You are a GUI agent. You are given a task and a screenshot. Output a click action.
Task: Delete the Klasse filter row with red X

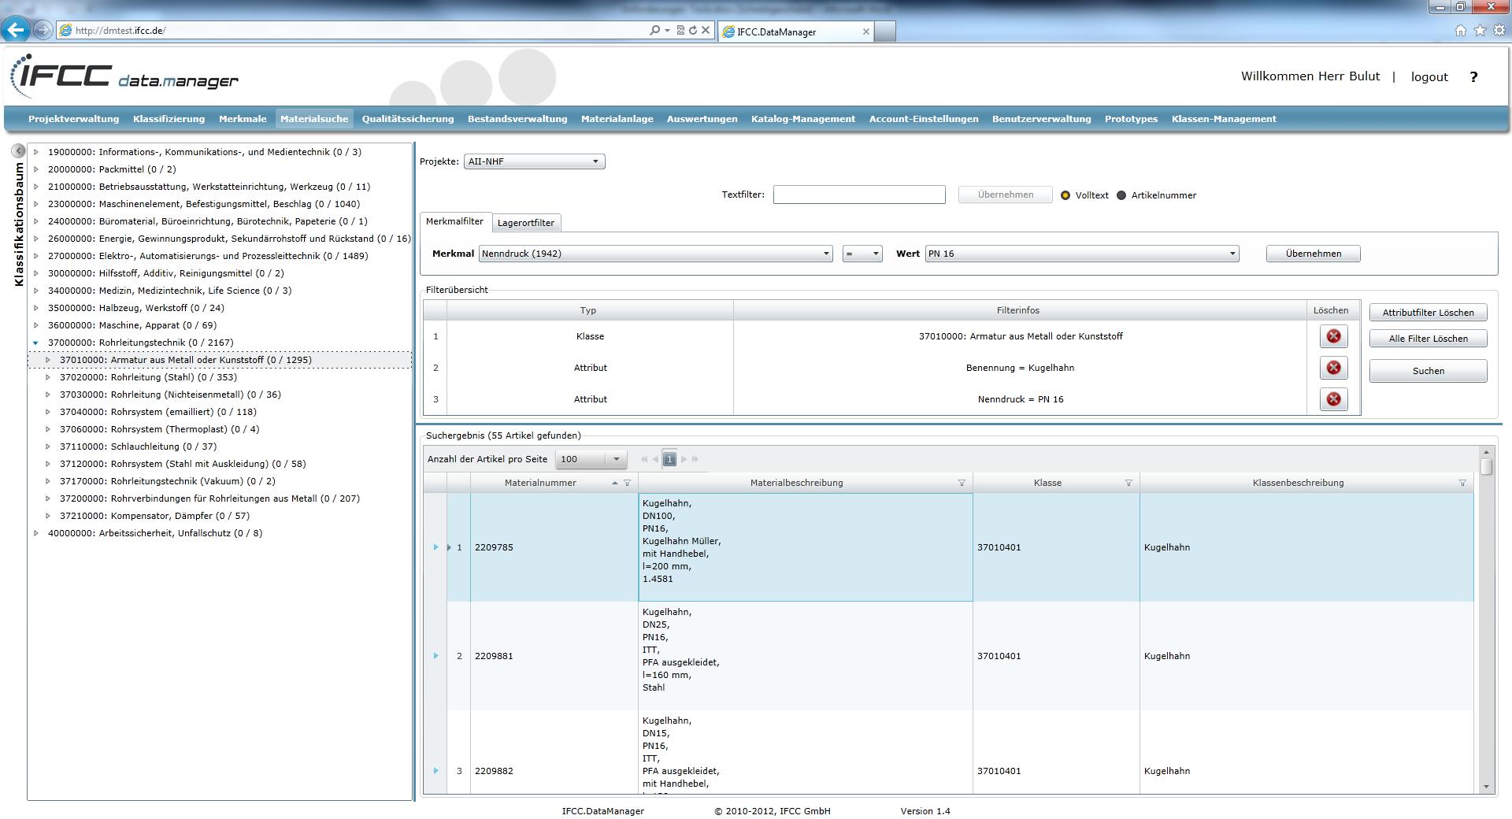click(x=1333, y=336)
